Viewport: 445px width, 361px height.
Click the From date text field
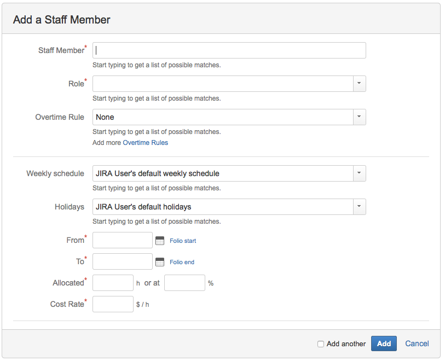122,240
